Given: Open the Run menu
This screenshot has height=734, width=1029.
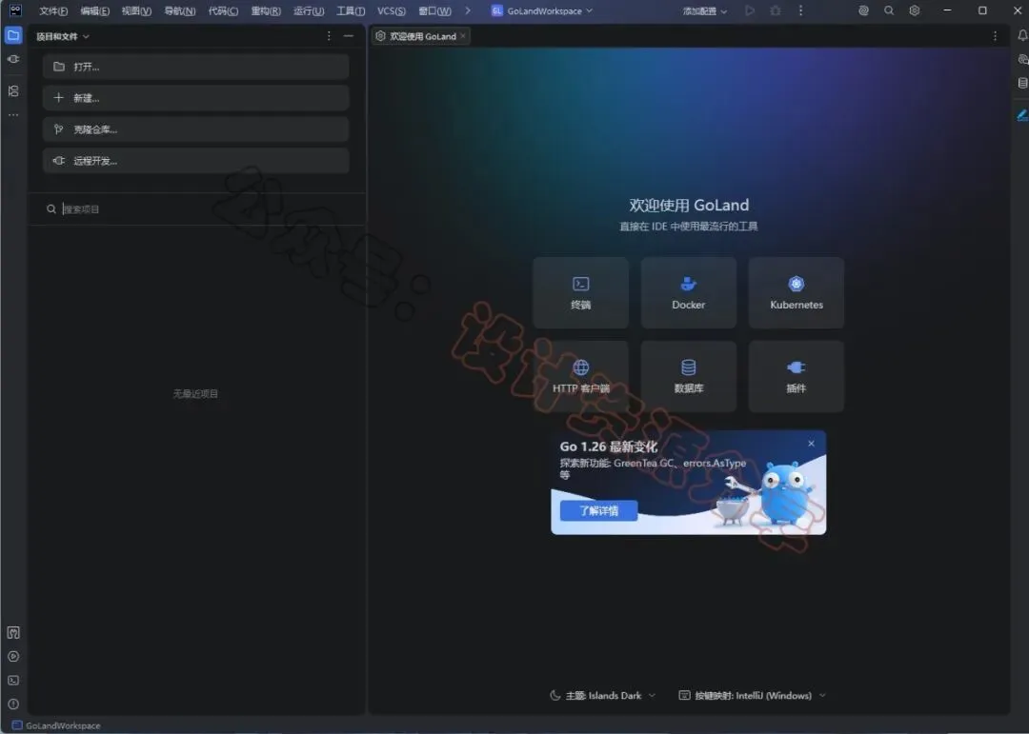Looking at the screenshot, I should [x=309, y=11].
